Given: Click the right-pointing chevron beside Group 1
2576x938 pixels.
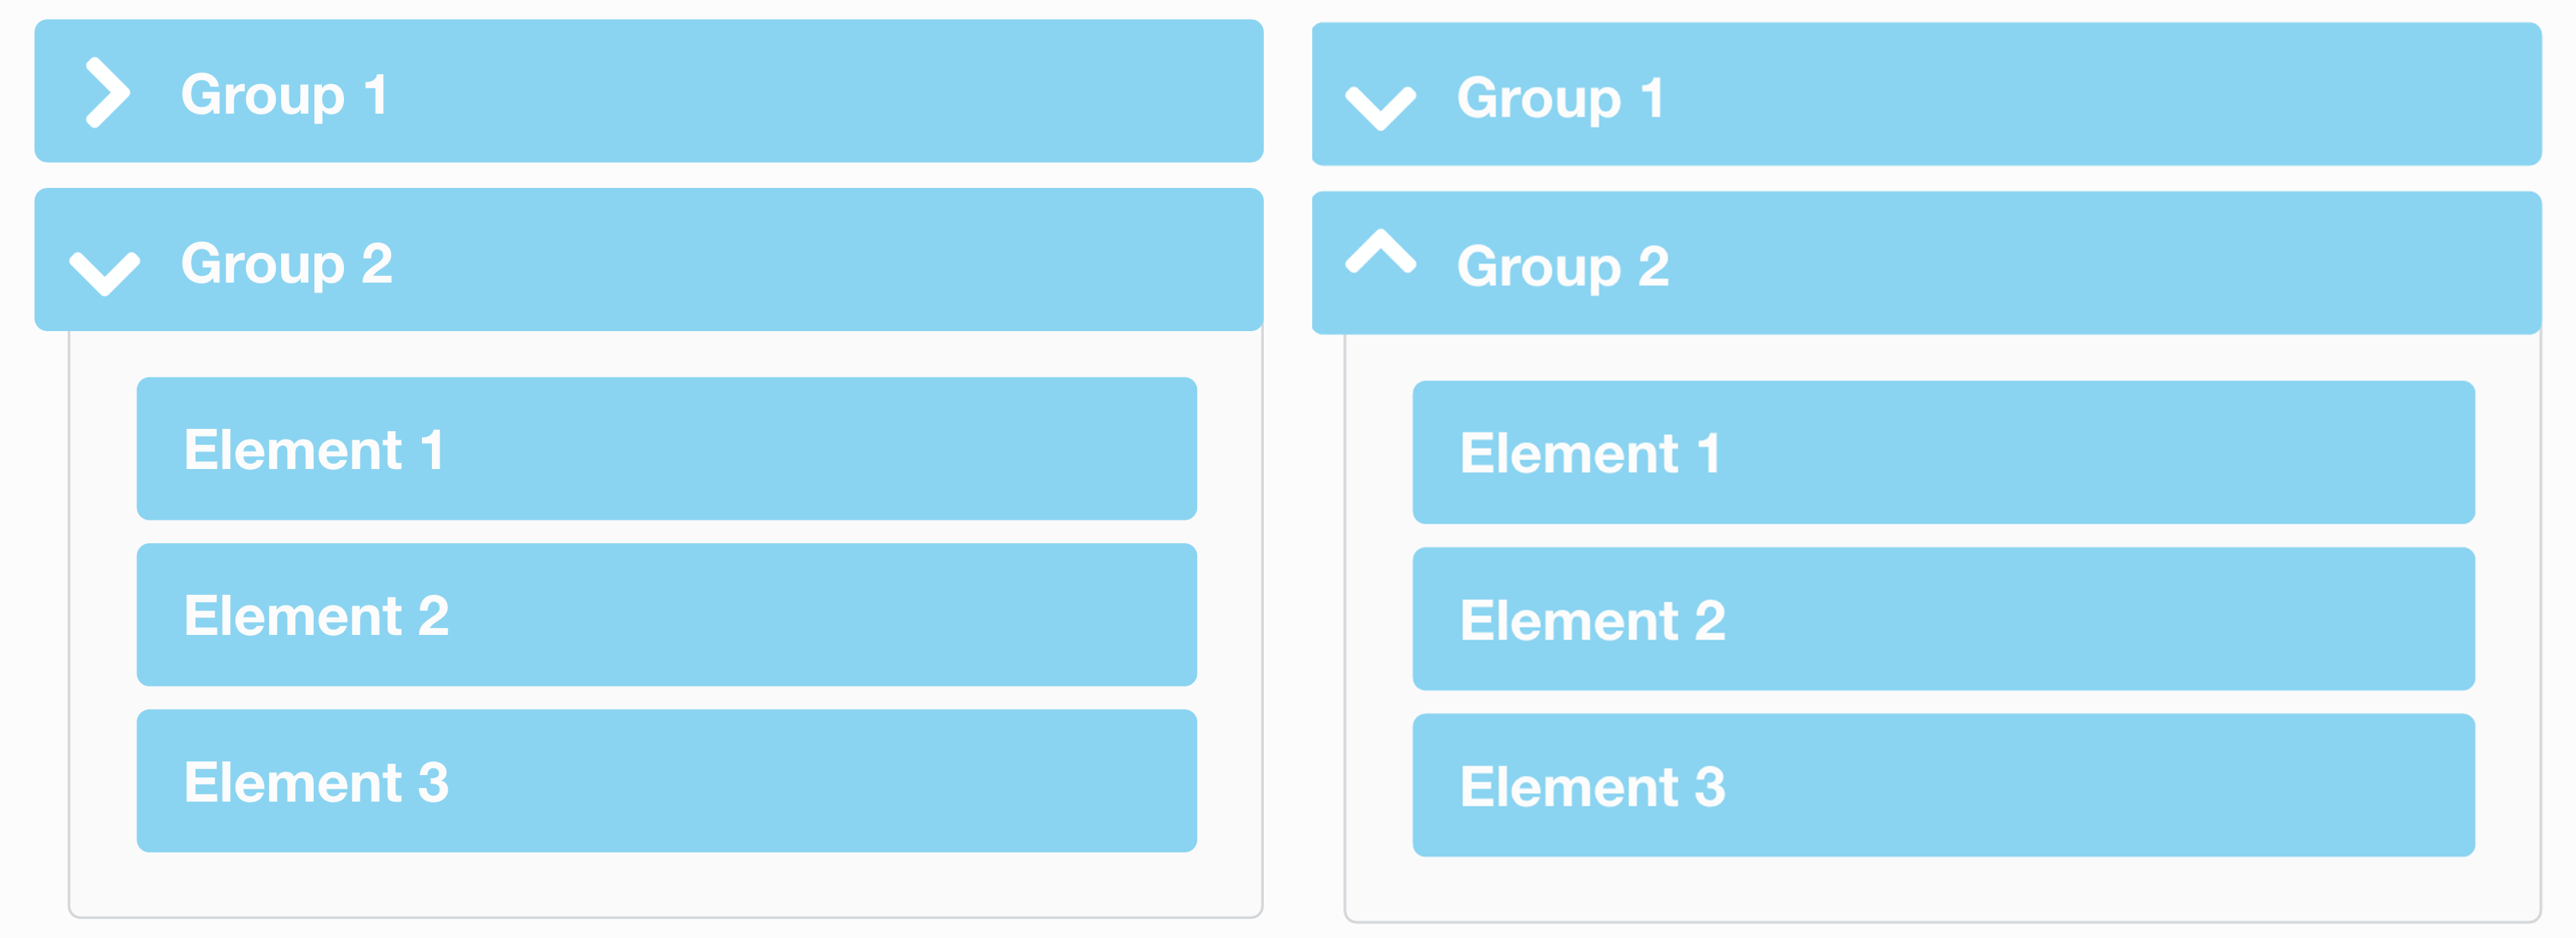Looking at the screenshot, I should tap(107, 93).
